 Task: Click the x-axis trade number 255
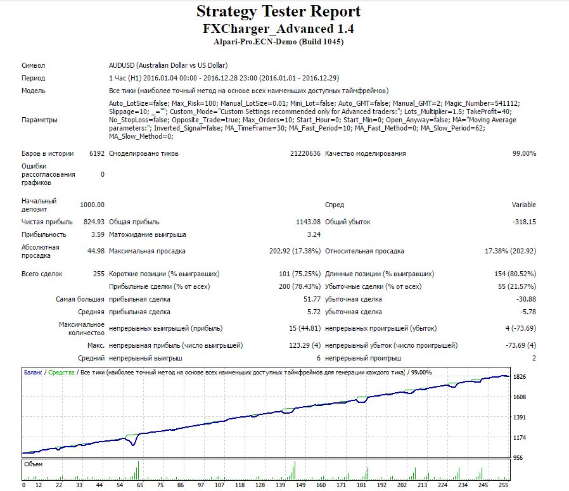tap(503, 485)
